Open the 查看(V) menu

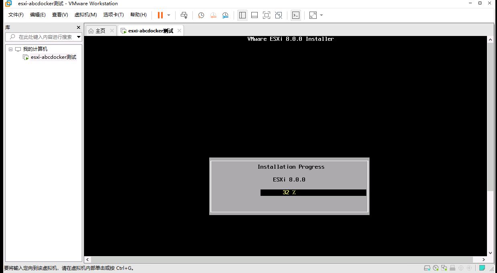60,15
